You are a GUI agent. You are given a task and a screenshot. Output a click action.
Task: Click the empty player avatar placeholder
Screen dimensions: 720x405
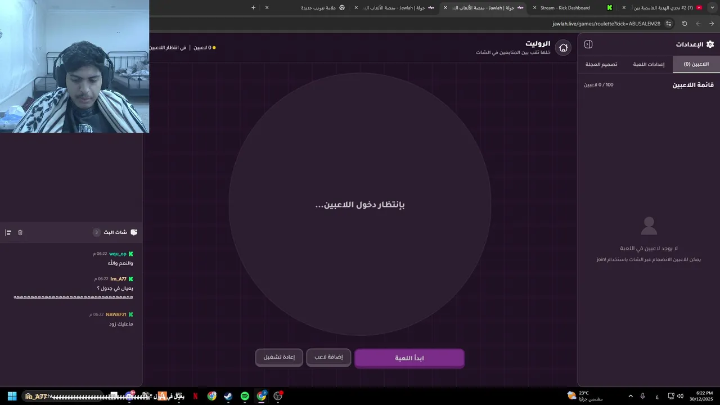[x=649, y=226]
